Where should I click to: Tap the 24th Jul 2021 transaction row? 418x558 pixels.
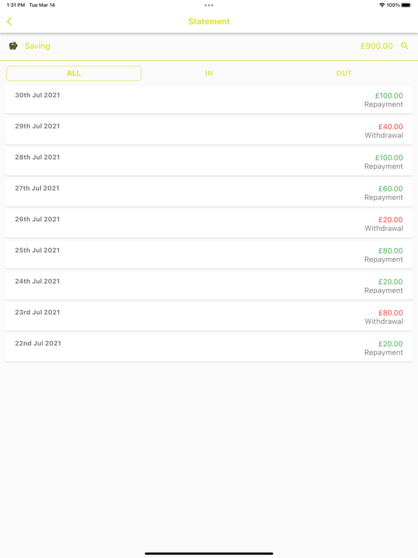point(209,286)
